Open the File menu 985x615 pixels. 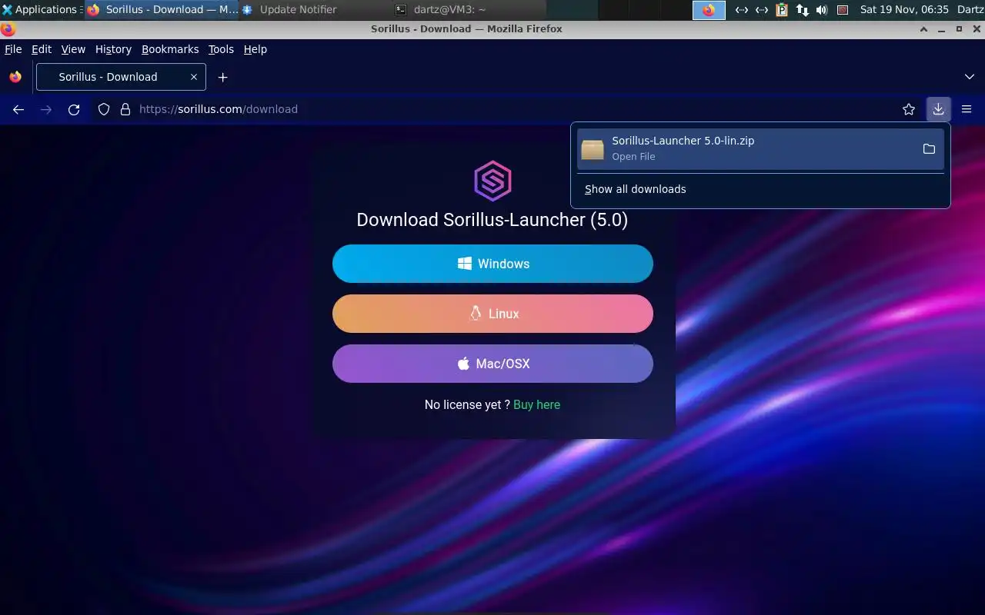click(x=13, y=49)
